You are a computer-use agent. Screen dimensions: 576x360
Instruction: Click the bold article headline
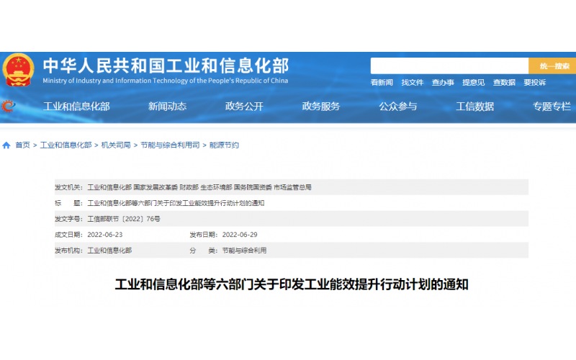[x=292, y=284]
